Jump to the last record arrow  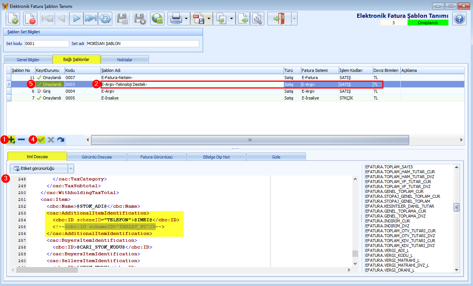click(x=91, y=19)
